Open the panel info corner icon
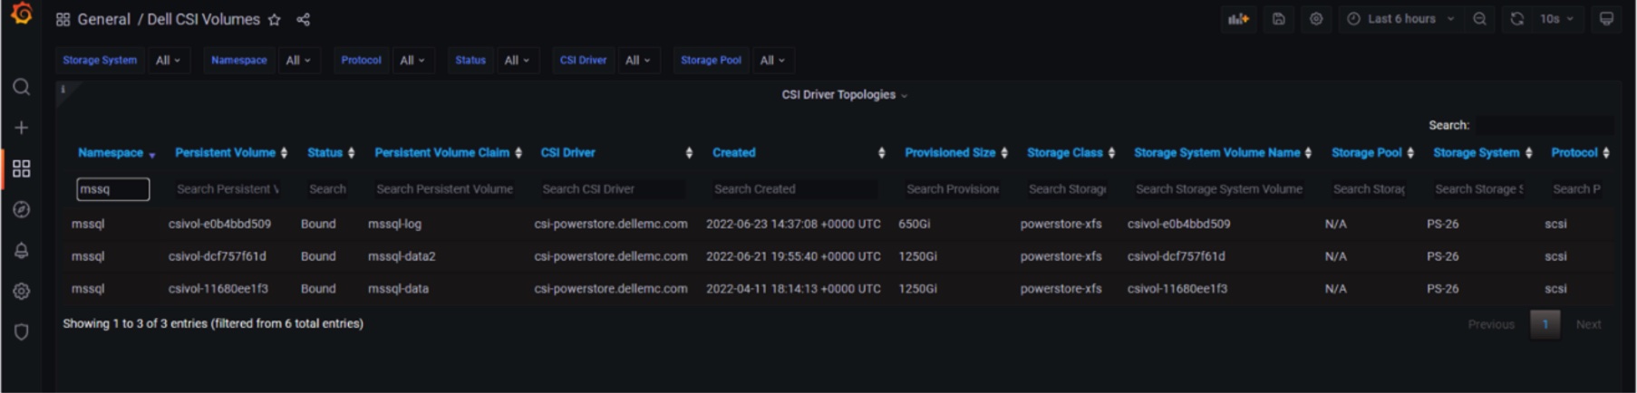1637x393 pixels. click(x=63, y=89)
